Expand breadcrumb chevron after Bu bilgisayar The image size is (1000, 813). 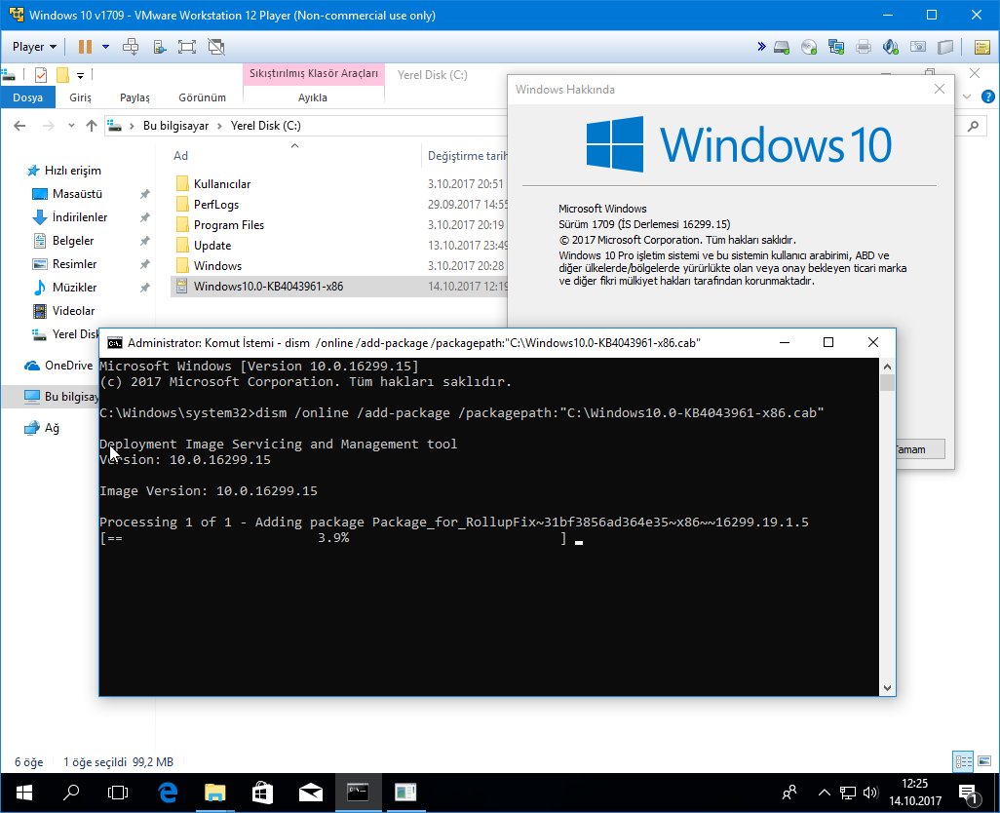click(219, 126)
